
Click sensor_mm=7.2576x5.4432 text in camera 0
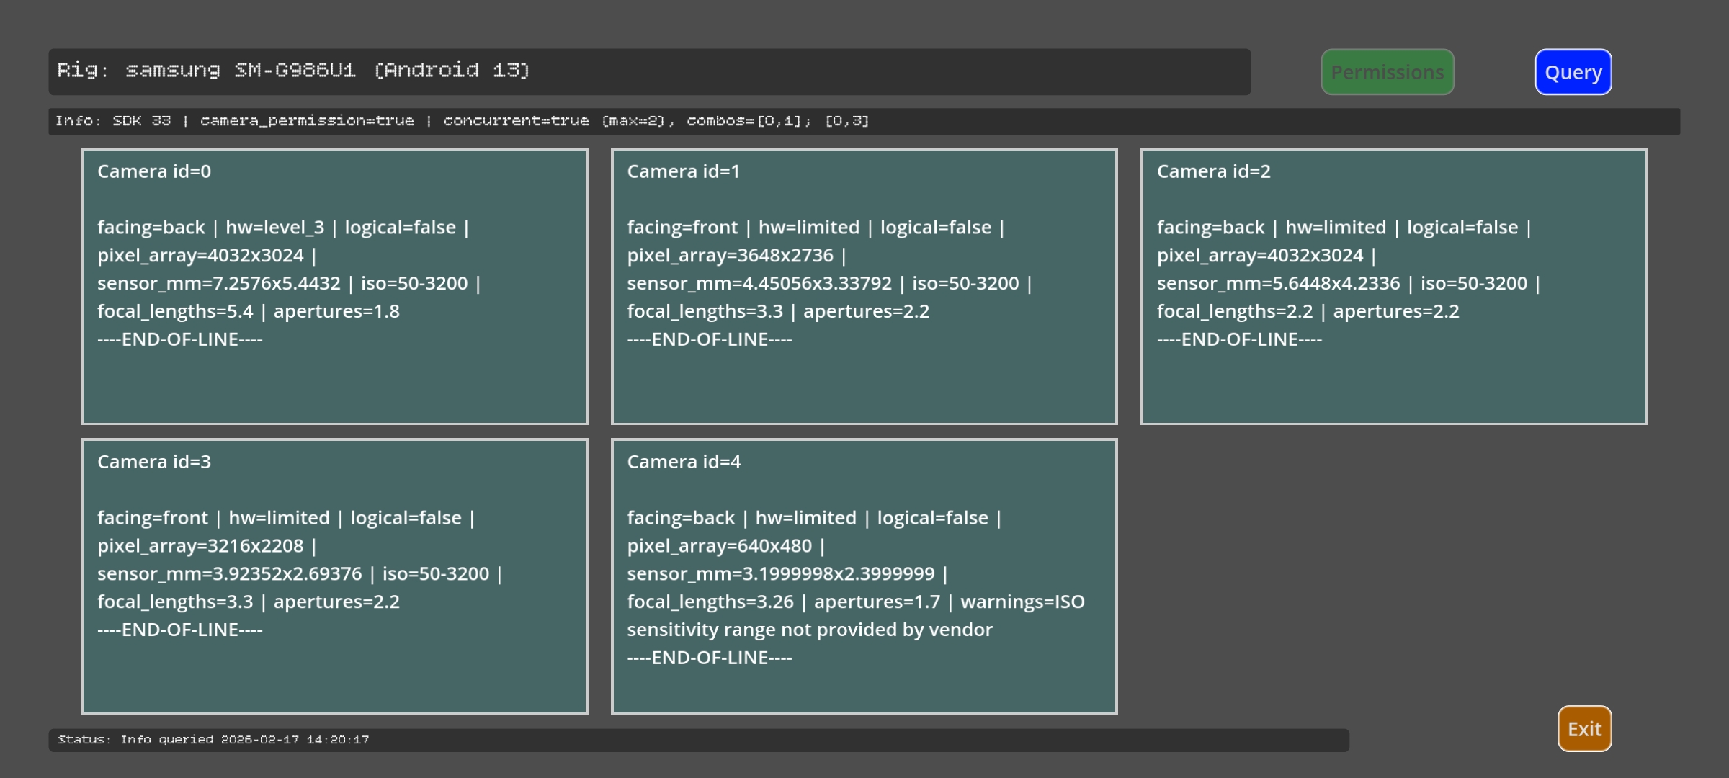(219, 284)
